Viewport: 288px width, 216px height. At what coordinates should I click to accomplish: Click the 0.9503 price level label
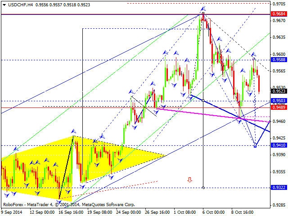(x=279, y=101)
